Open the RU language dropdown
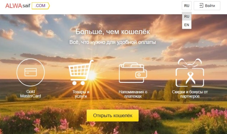The height and width of the screenshot is (134, 227). click(x=187, y=6)
